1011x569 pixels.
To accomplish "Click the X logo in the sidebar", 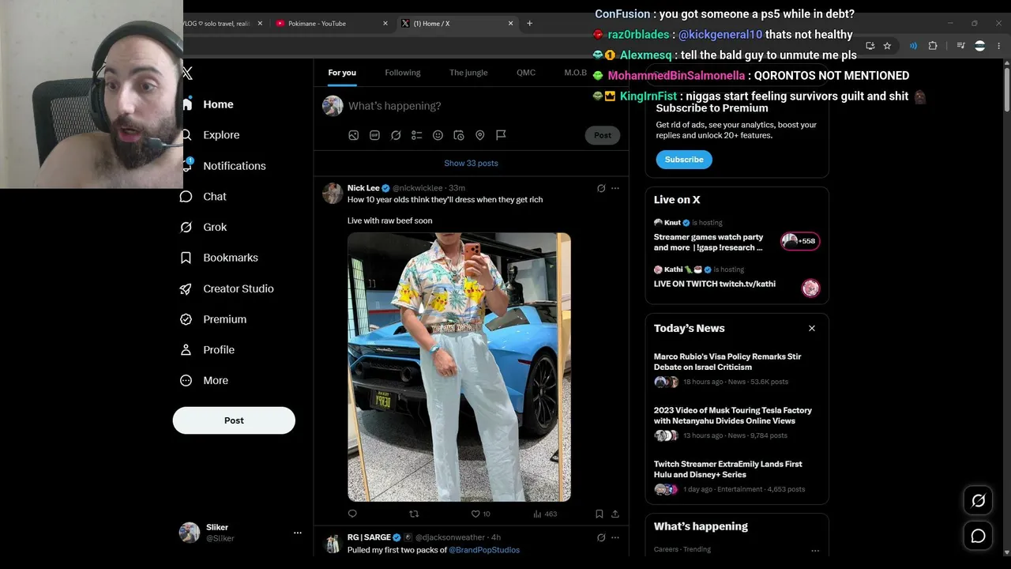I will point(188,73).
